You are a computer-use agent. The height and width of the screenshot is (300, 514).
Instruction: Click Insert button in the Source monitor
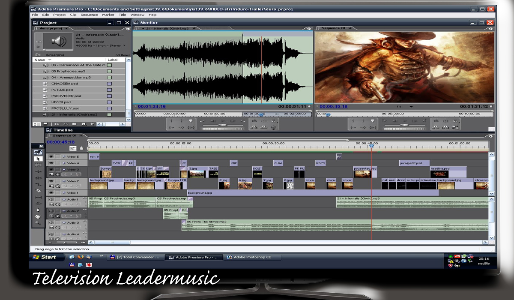click(254, 127)
